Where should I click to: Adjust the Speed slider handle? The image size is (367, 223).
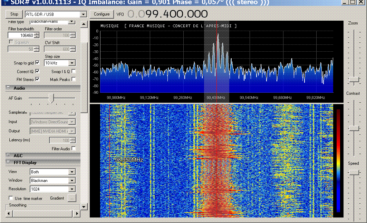pyautogui.click(x=354, y=172)
